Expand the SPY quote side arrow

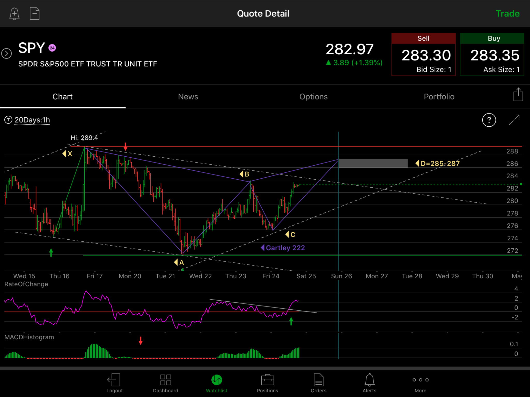click(6, 54)
